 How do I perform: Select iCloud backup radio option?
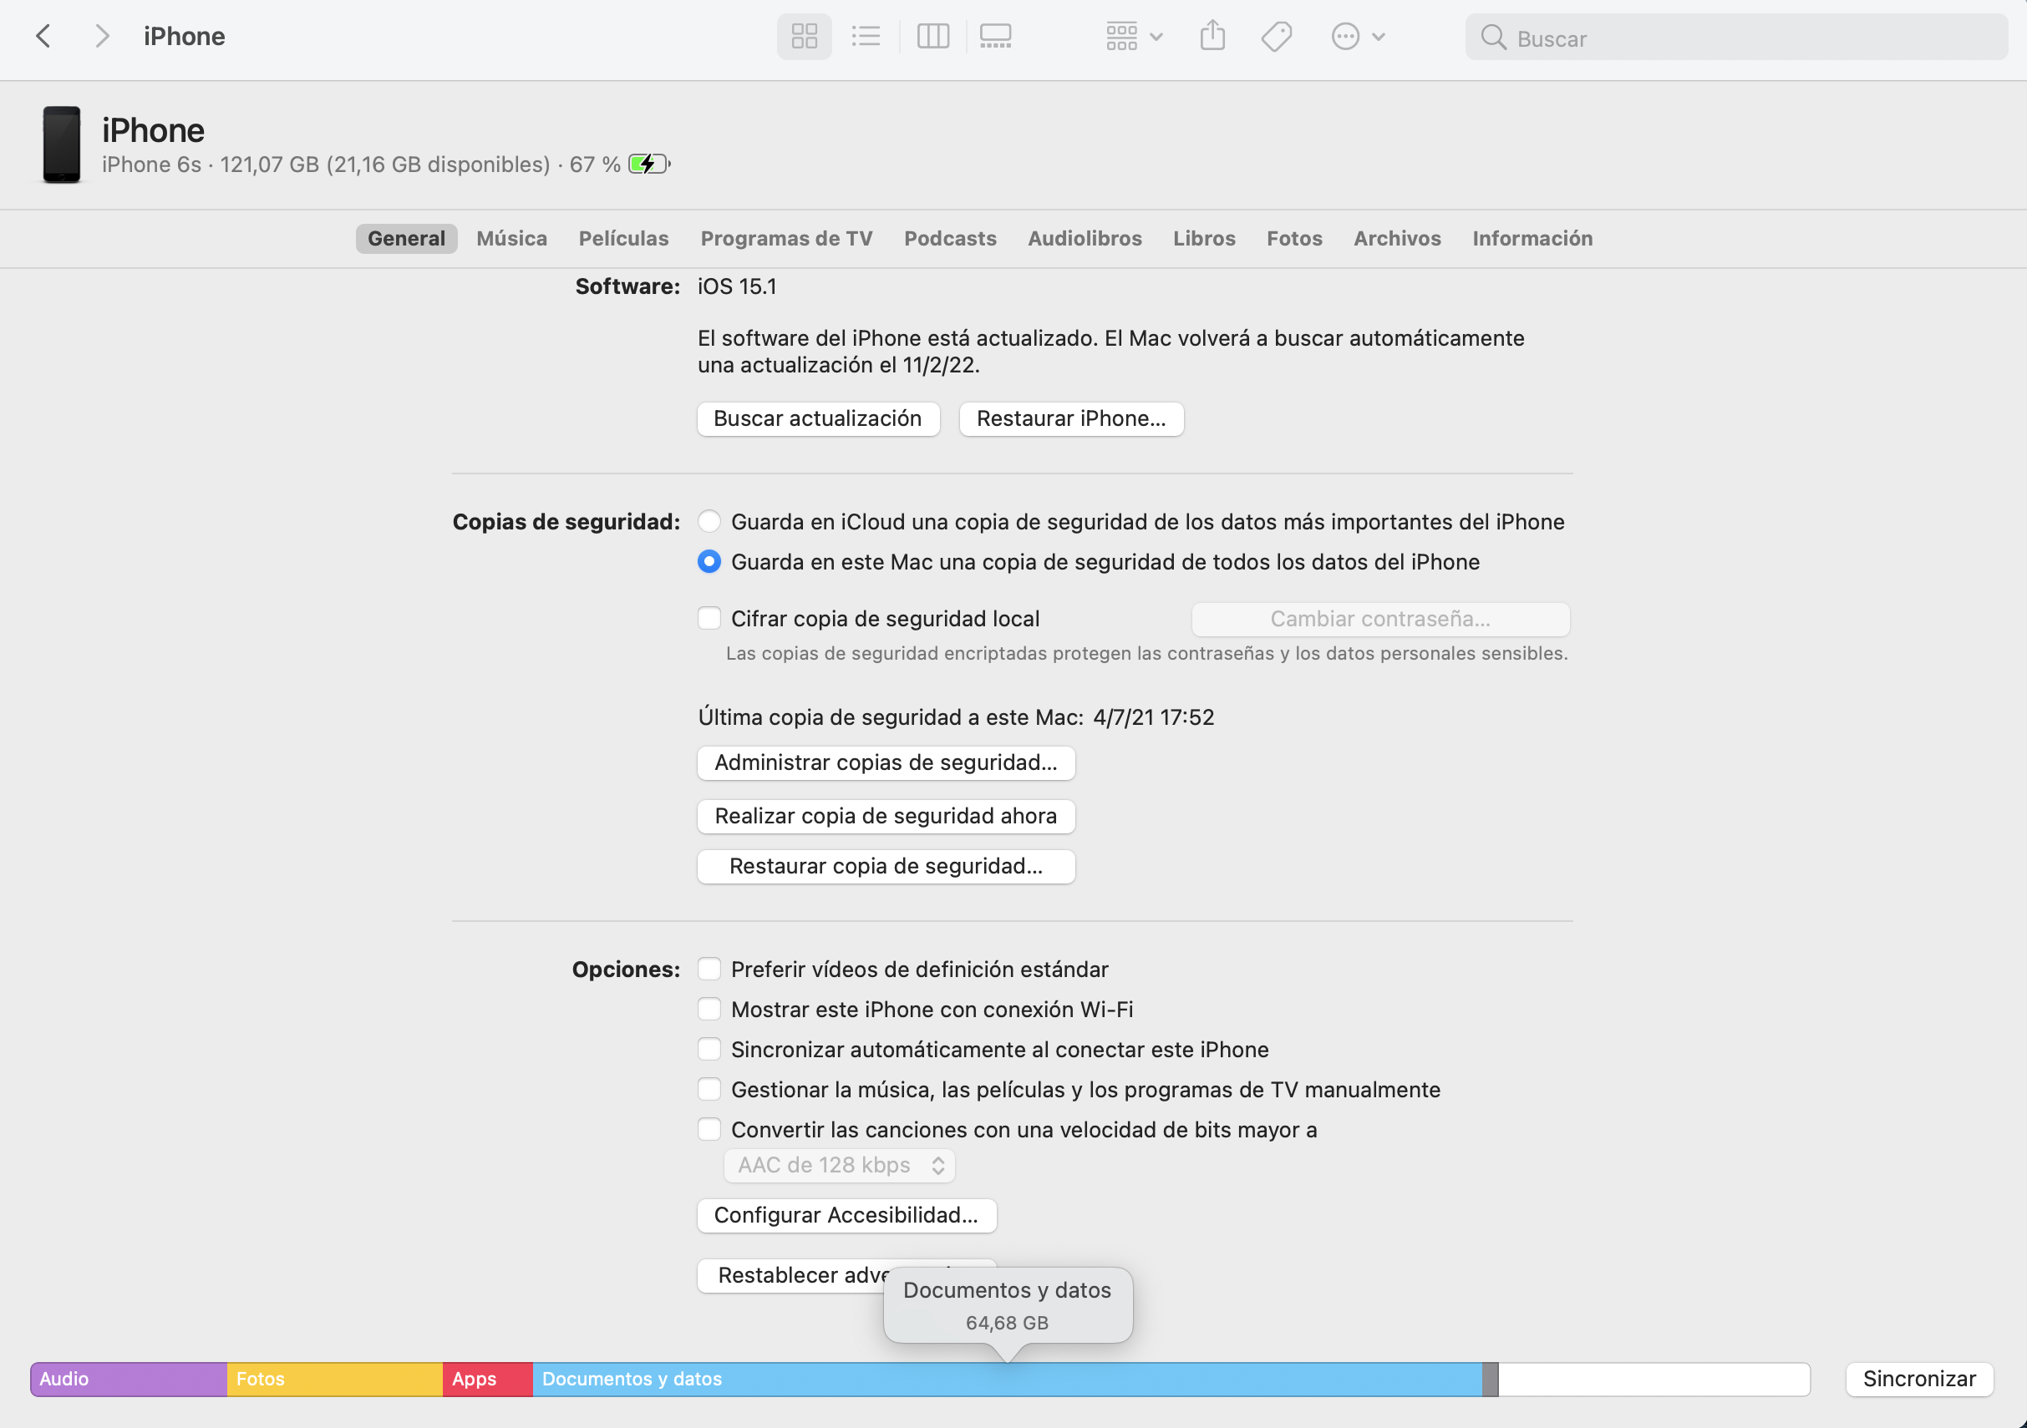pyautogui.click(x=709, y=522)
